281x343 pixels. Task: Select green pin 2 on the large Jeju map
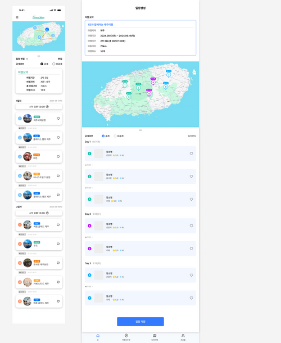(138, 87)
